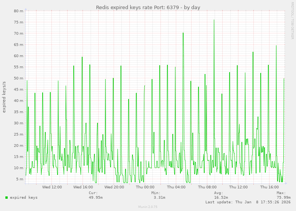This screenshot has height=211, width=296.
Task: Click the '60 m' y-axis label
Action: click(18, 56)
